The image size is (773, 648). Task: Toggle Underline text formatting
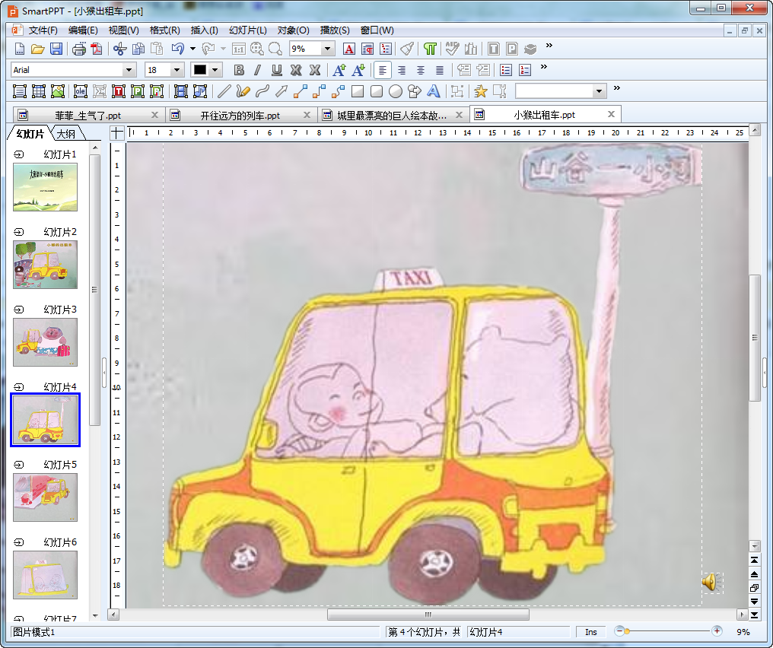coord(277,70)
